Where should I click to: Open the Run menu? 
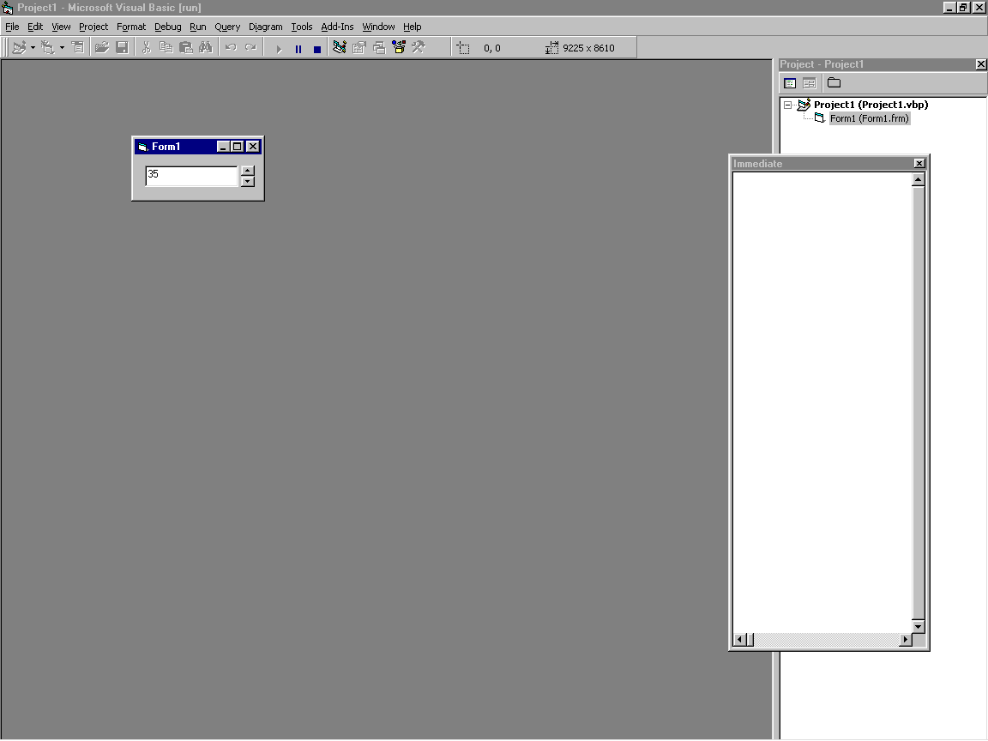198,27
